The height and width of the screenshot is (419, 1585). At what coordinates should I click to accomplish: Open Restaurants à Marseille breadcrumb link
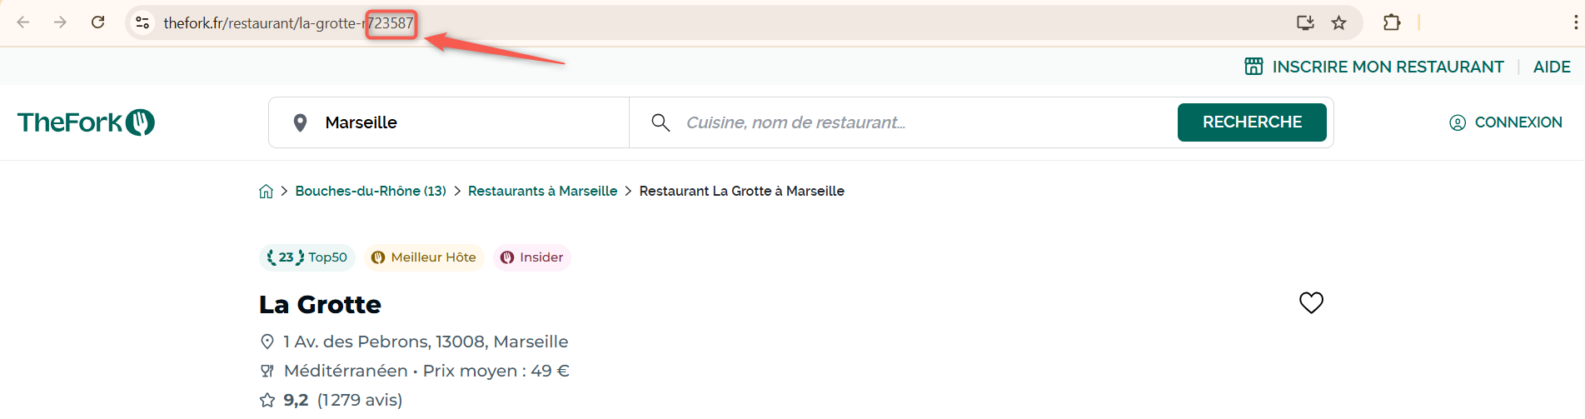tap(542, 192)
